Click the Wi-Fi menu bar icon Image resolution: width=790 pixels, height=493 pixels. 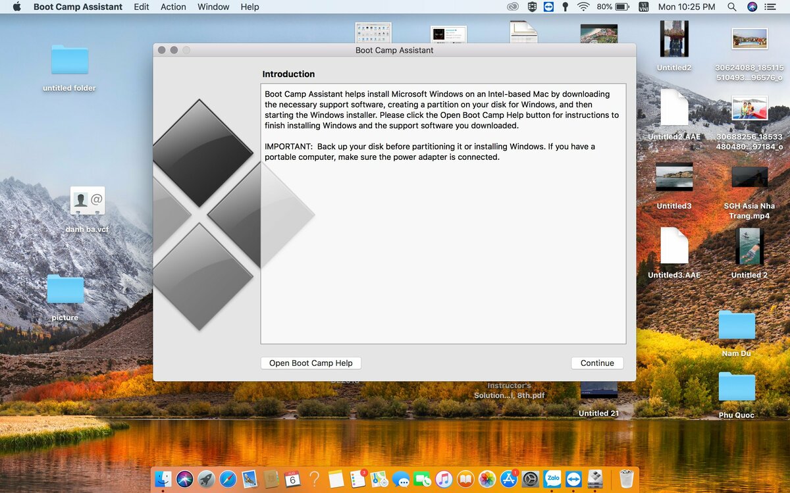click(583, 7)
